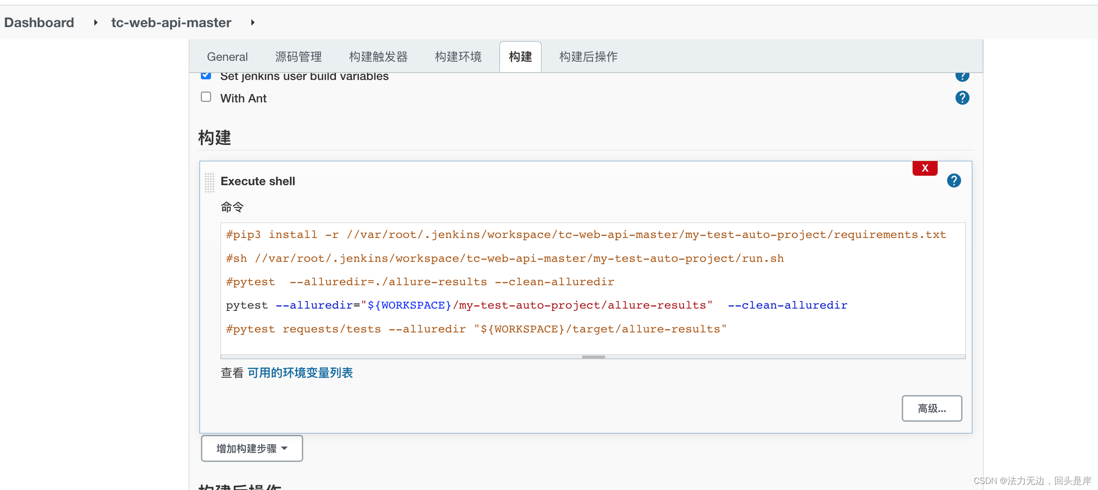Grab the Execute shell drag handle
Viewport: 1098px width, 490px height.
[209, 182]
